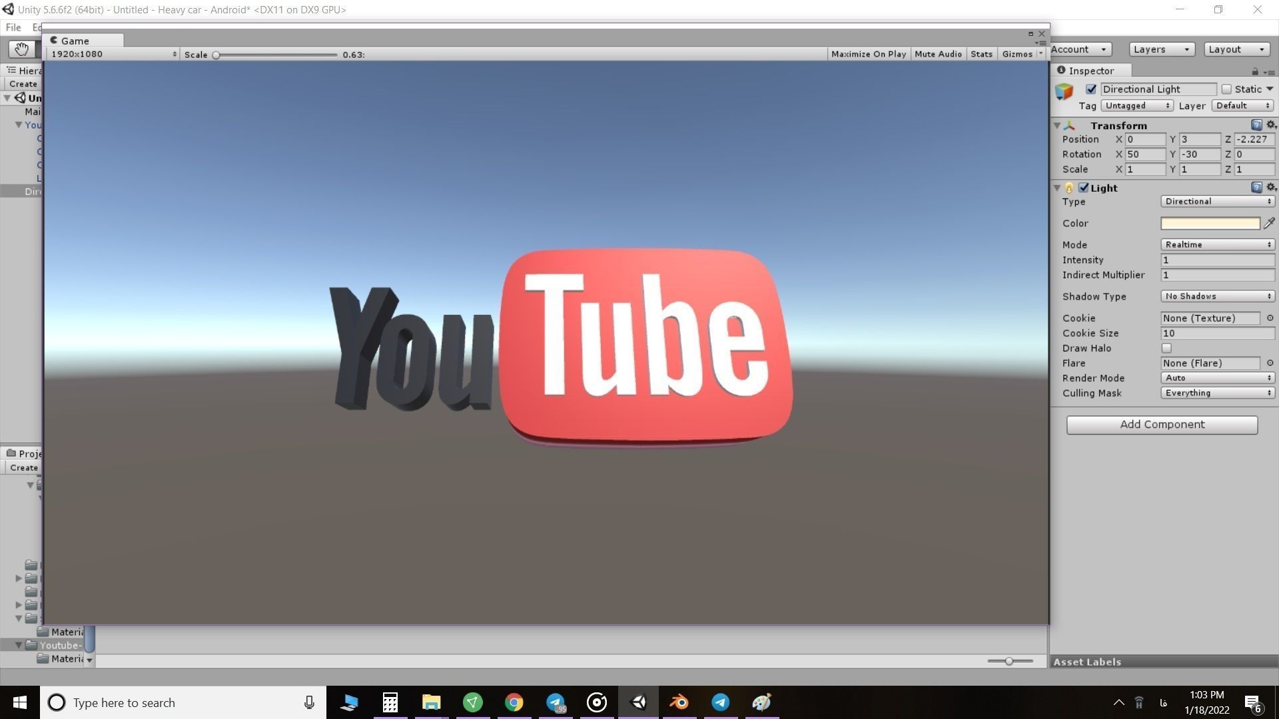Open the Windows Start menu
The width and height of the screenshot is (1279, 719).
coord(19,702)
